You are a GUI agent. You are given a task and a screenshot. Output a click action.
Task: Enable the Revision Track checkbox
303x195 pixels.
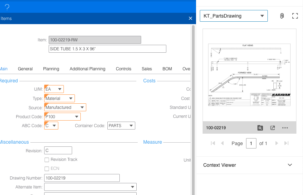47,160
